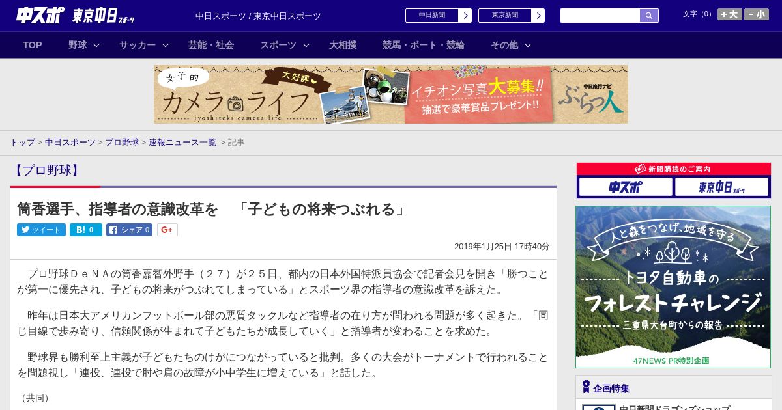Click header text 中日スポーツ / 東京中日スポーツ
Image resolution: width=782 pixels, height=410 pixels.
[258, 16]
